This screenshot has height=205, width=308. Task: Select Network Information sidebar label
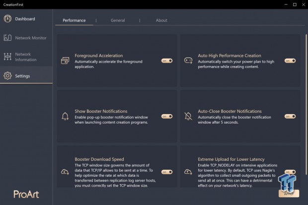click(26, 57)
